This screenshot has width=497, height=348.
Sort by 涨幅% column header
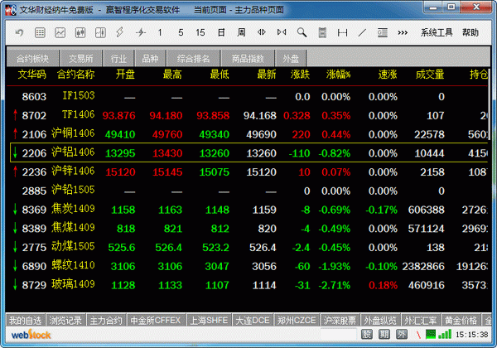[x=338, y=75]
